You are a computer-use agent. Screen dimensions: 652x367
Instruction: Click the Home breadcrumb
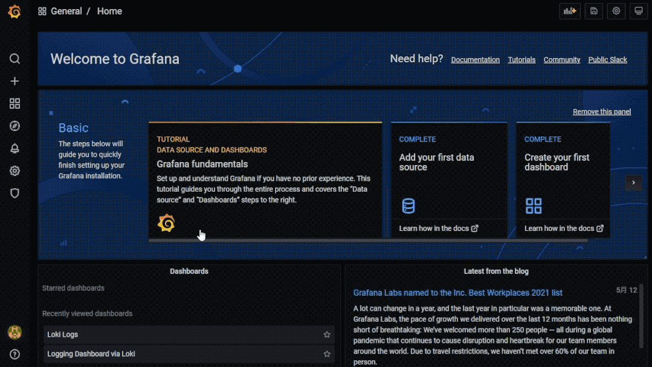109,11
